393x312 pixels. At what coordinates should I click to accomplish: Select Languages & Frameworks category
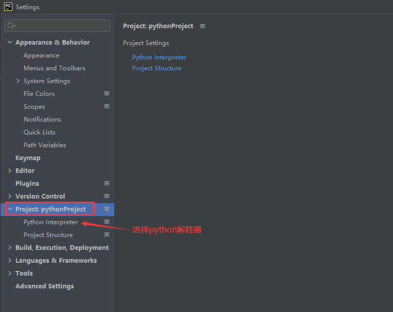pos(56,261)
